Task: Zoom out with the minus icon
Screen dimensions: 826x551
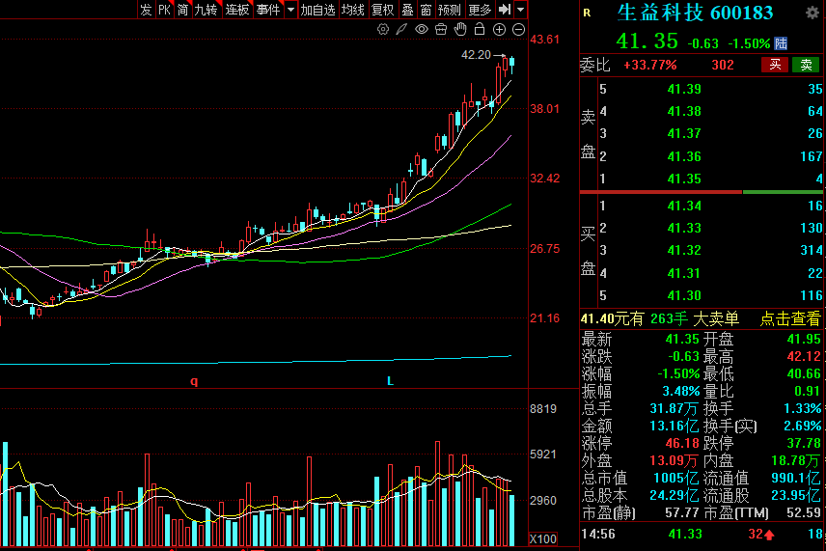Action: (x=518, y=30)
